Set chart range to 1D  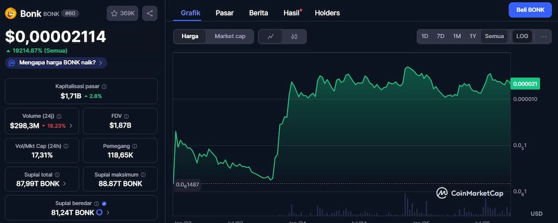(x=425, y=36)
